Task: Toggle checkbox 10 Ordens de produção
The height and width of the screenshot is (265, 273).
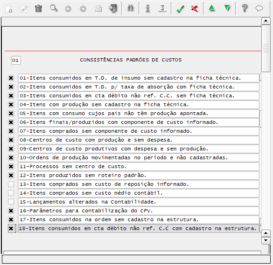Action: pos(11,158)
